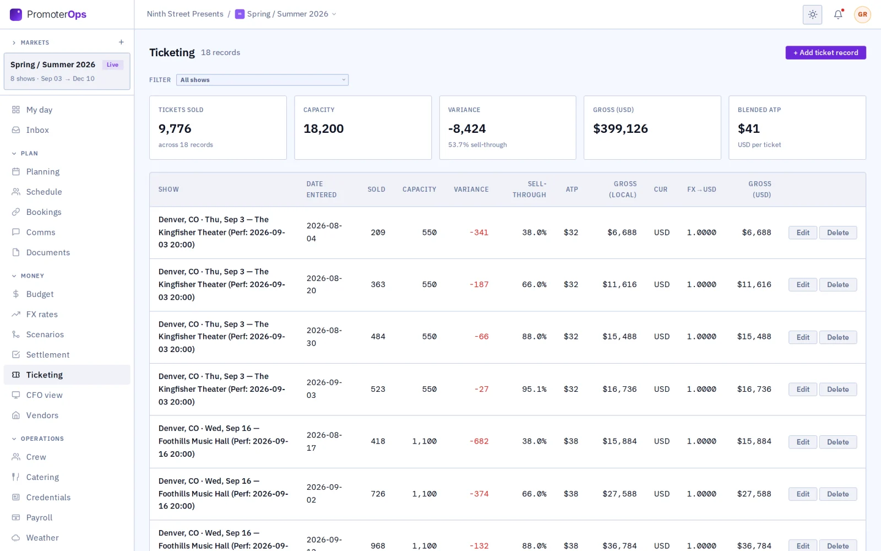Screen dimensions: 881x551
Task: Open the All shows filter dropdown
Action: 262,80
